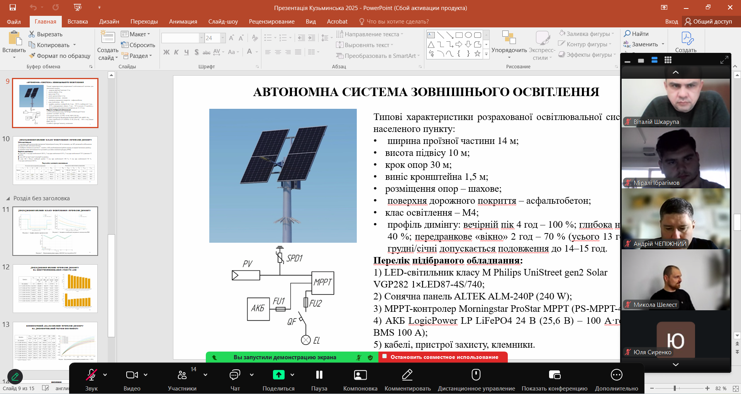Select slide 12 thumbnail

click(55, 288)
